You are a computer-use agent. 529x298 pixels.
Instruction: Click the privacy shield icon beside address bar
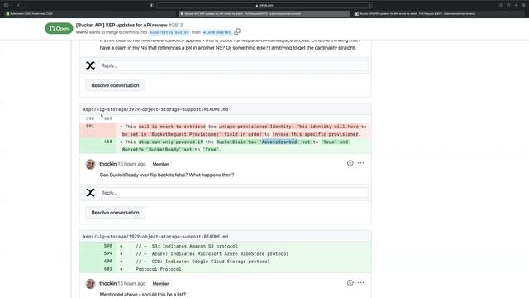coord(152,5)
